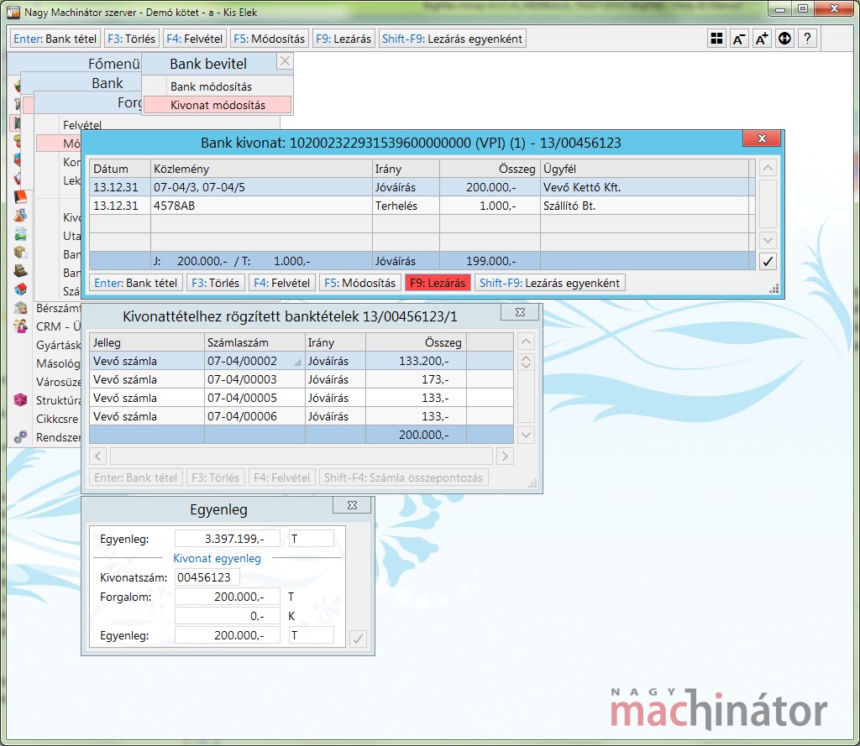Click the gears icon beside Rendszer
860x746 pixels.
click(21, 436)
